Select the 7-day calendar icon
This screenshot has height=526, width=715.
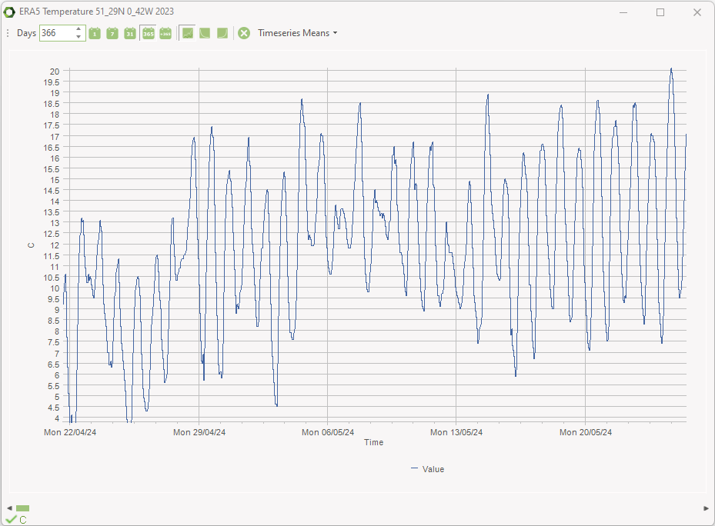click(112, 33)
